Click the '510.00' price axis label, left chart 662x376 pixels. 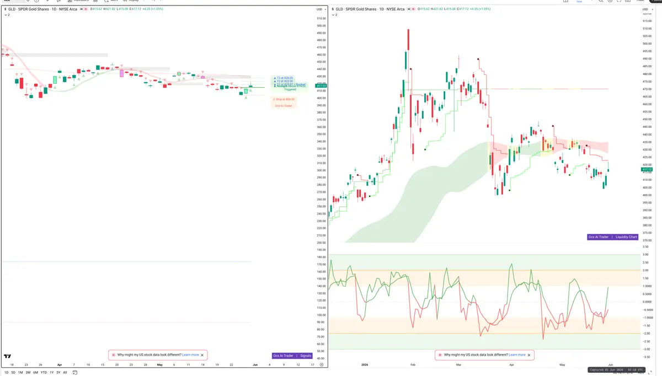point(321,18)
